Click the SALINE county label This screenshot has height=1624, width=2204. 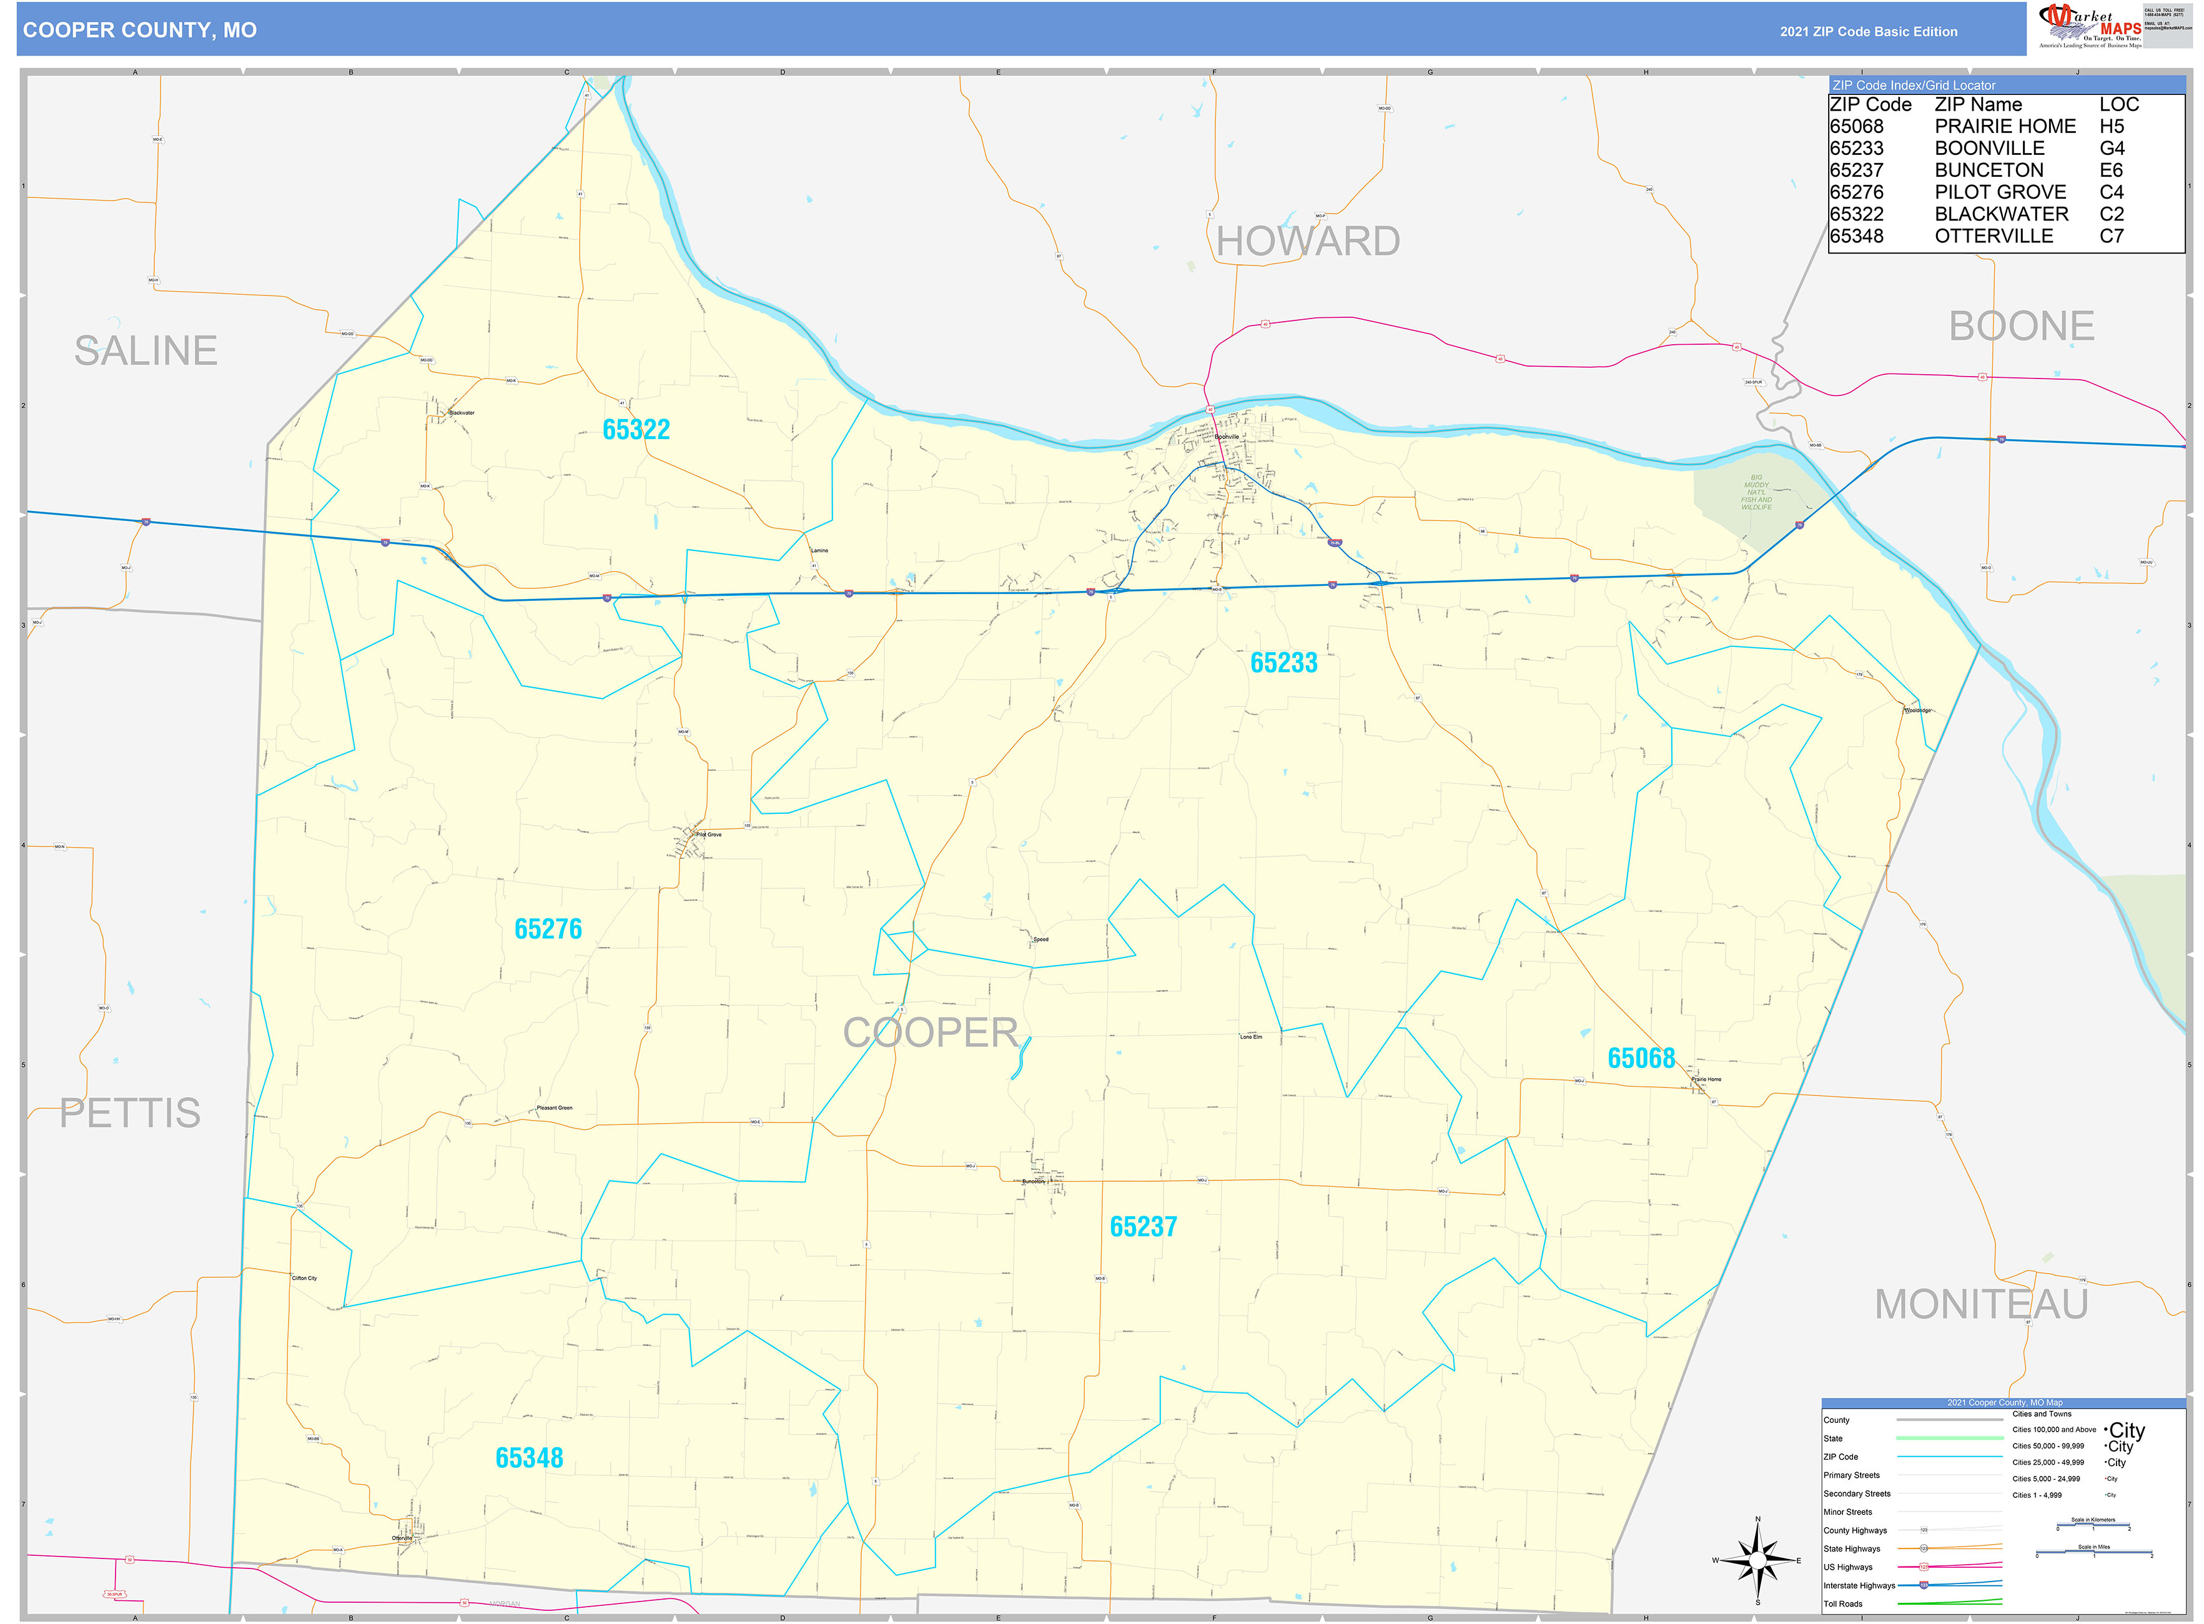(x=146, y=351)
